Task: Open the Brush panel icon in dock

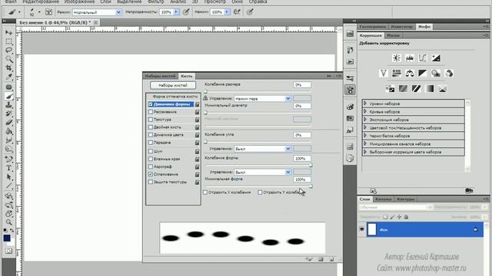Action: [x=351, y=90]
